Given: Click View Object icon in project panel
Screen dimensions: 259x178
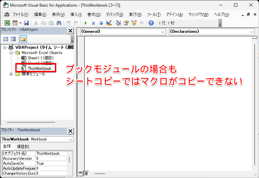Looking at the screenshot, I should click(13, 39).
